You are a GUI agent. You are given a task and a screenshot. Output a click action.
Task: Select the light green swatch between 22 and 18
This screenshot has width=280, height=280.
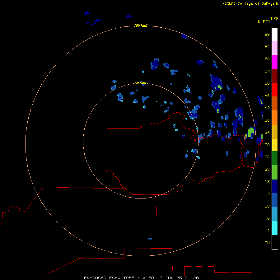click(x=275, y=172)
